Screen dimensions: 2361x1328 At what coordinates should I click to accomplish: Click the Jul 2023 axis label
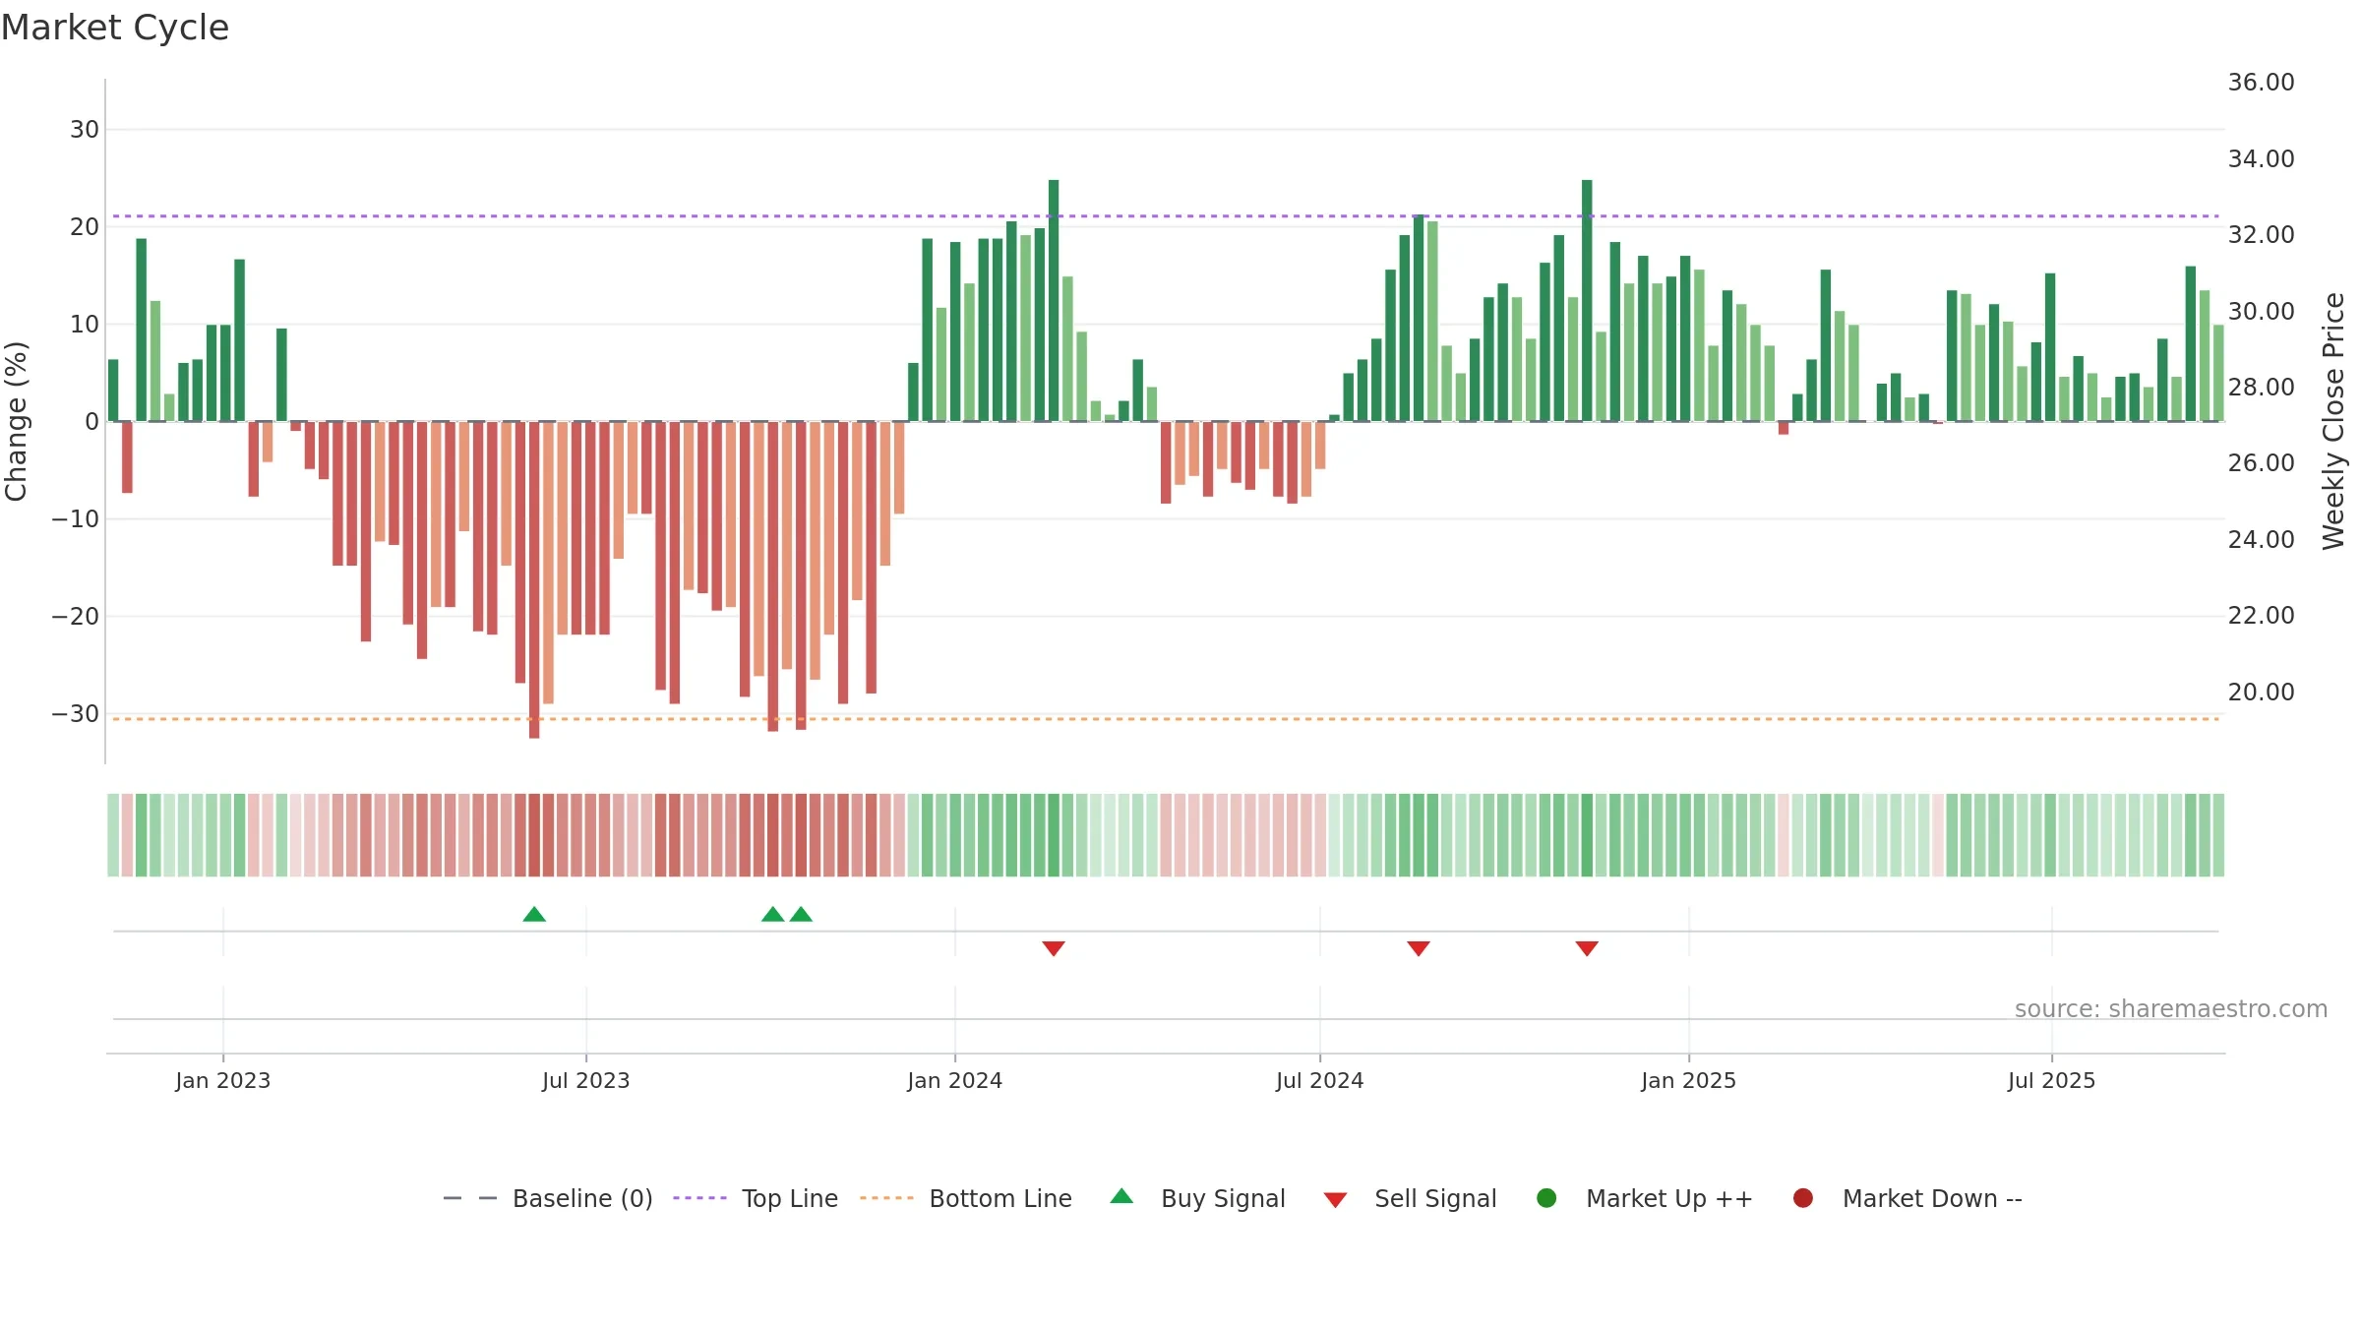coord(586,1080)
